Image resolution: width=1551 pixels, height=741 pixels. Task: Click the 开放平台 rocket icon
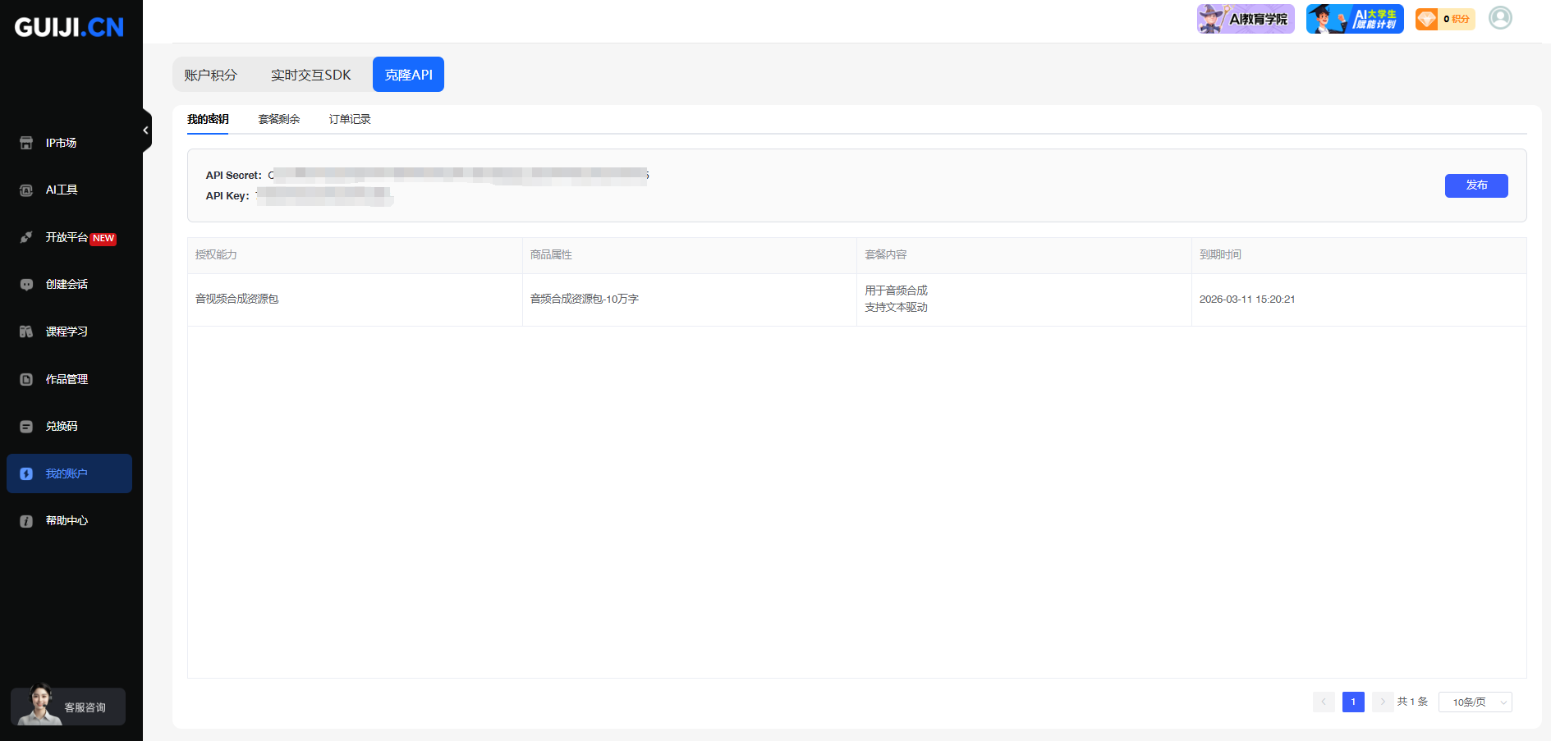point(26,237)
